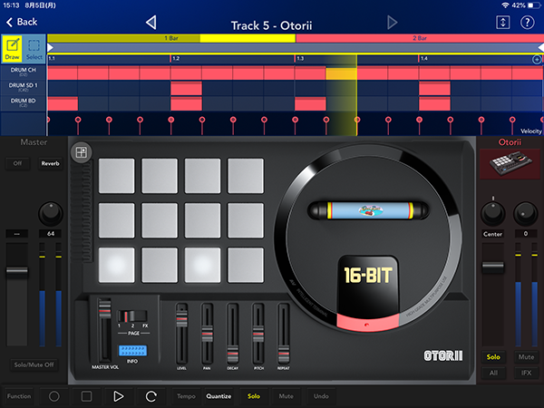Viewport: 544px width, 408px height.
Task: Select the DRUM SD 1 lane label
Action: coord(24,87)
